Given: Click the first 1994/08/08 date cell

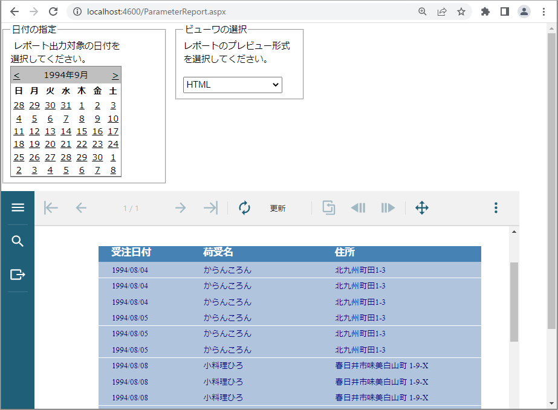Looking at the screenshot, I should click(x=130, y=366).
